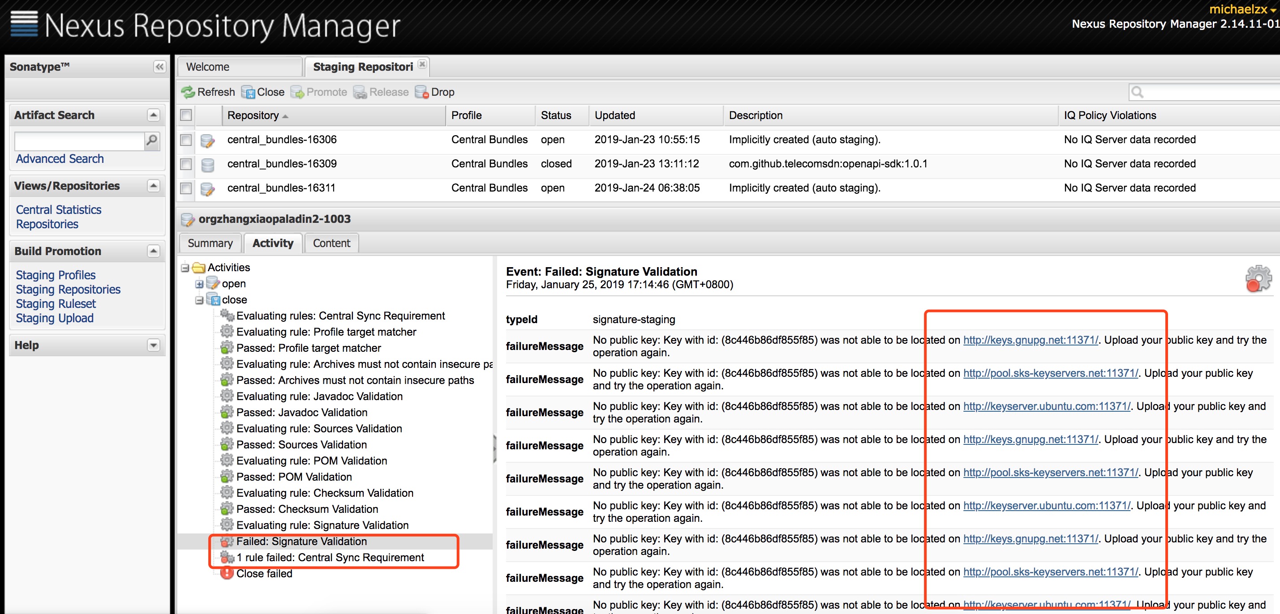This screenshot has height=614, width=1280.
Task: Open first keys.gnupg.net keyserver link
Action: click(x=1031, y=340)
